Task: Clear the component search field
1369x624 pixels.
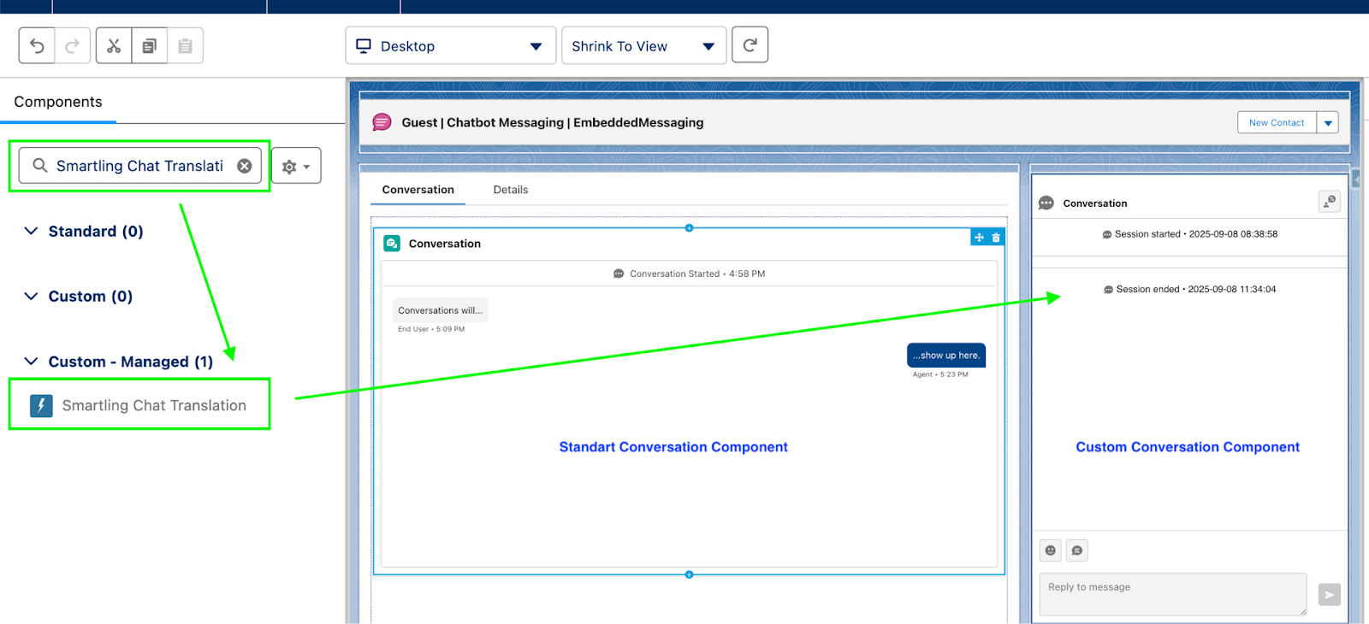Action: click(x=245, y=166)
